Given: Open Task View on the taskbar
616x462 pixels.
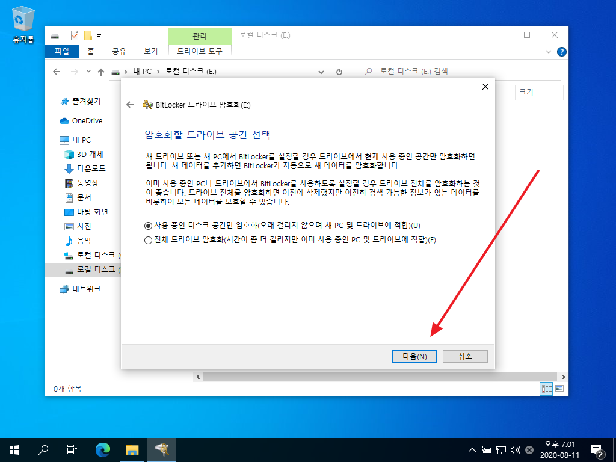Looking at the screenshot, I should click(72, 450).
